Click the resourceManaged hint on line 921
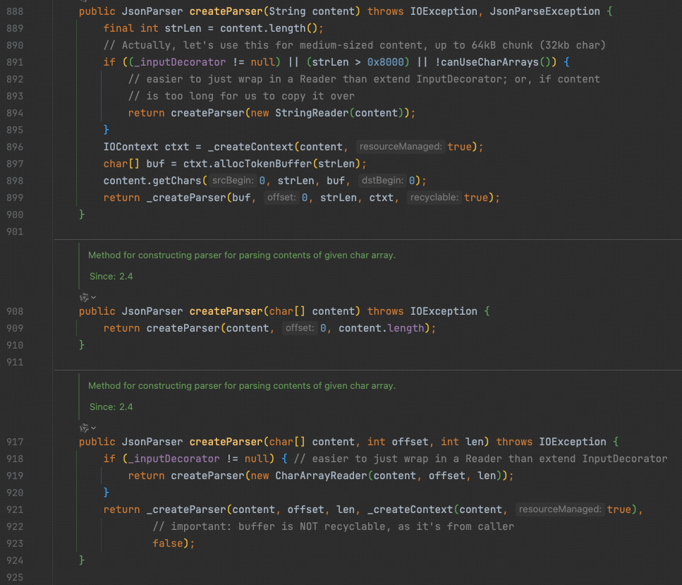The height and width of the screenshot is (585, 682). click(559, 509)
